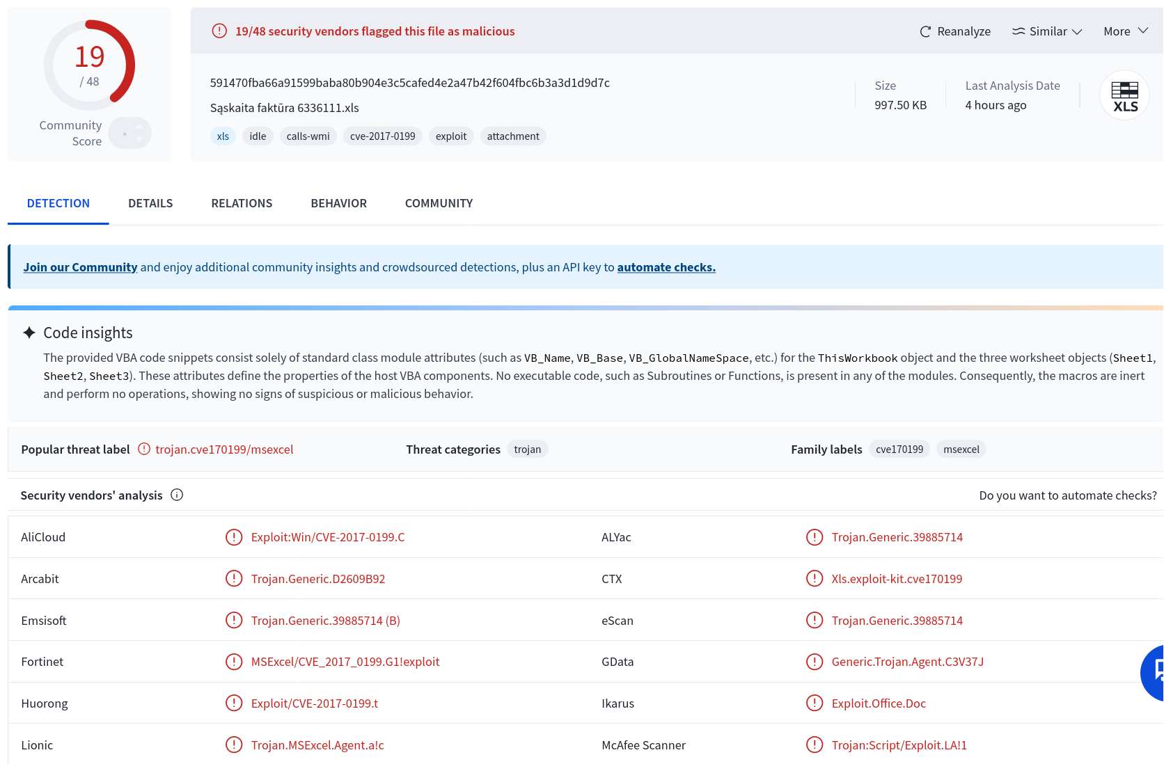Open the chat bubble widget
1164x764 pixels.
1154,672
